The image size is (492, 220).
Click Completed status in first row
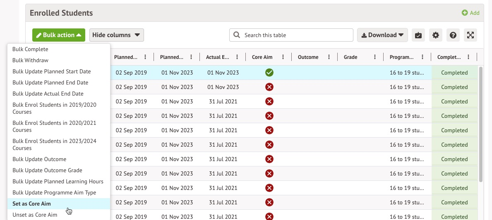click(x=454, y=73)
